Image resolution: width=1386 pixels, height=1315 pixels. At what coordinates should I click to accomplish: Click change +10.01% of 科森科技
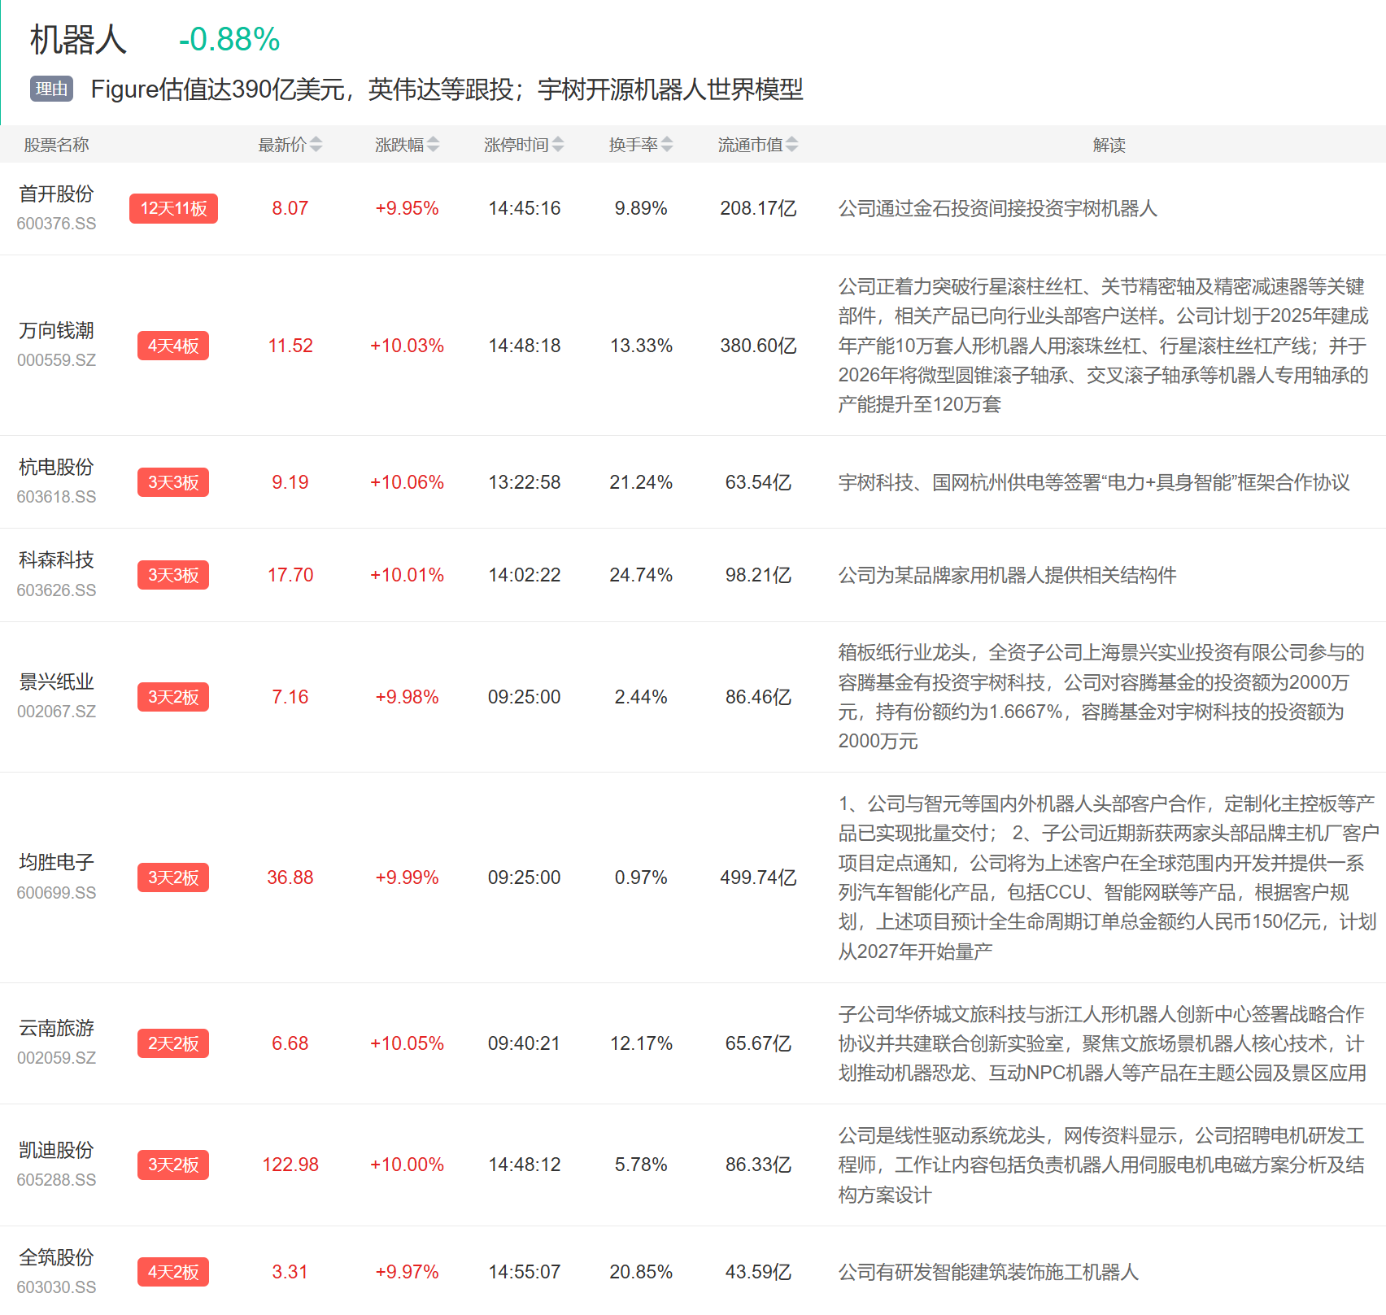[x=407, y=575]
